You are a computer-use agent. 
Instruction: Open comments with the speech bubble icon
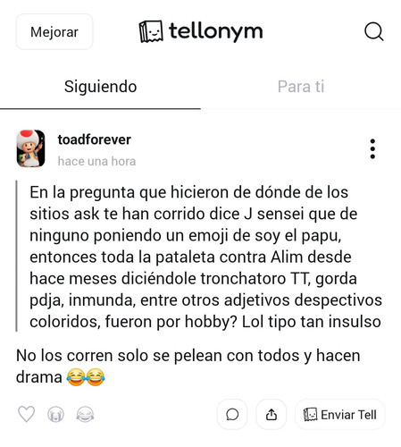232,415
